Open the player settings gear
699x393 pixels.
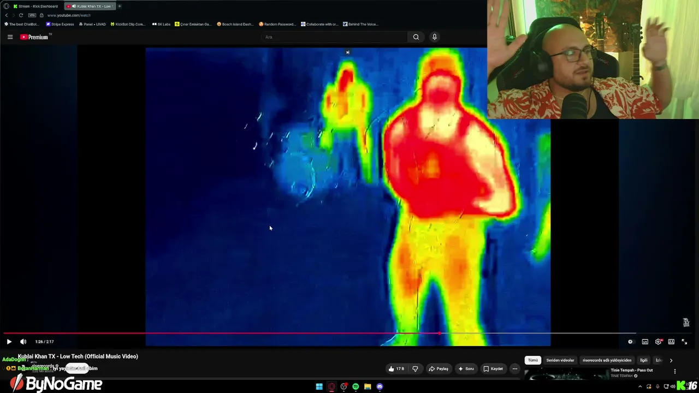point(658,342)
